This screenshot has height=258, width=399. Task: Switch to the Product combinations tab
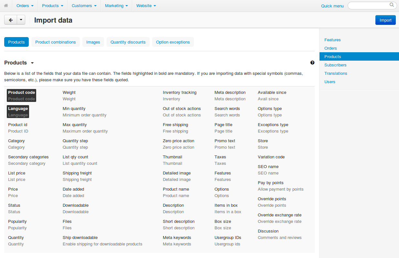point(56,42)
